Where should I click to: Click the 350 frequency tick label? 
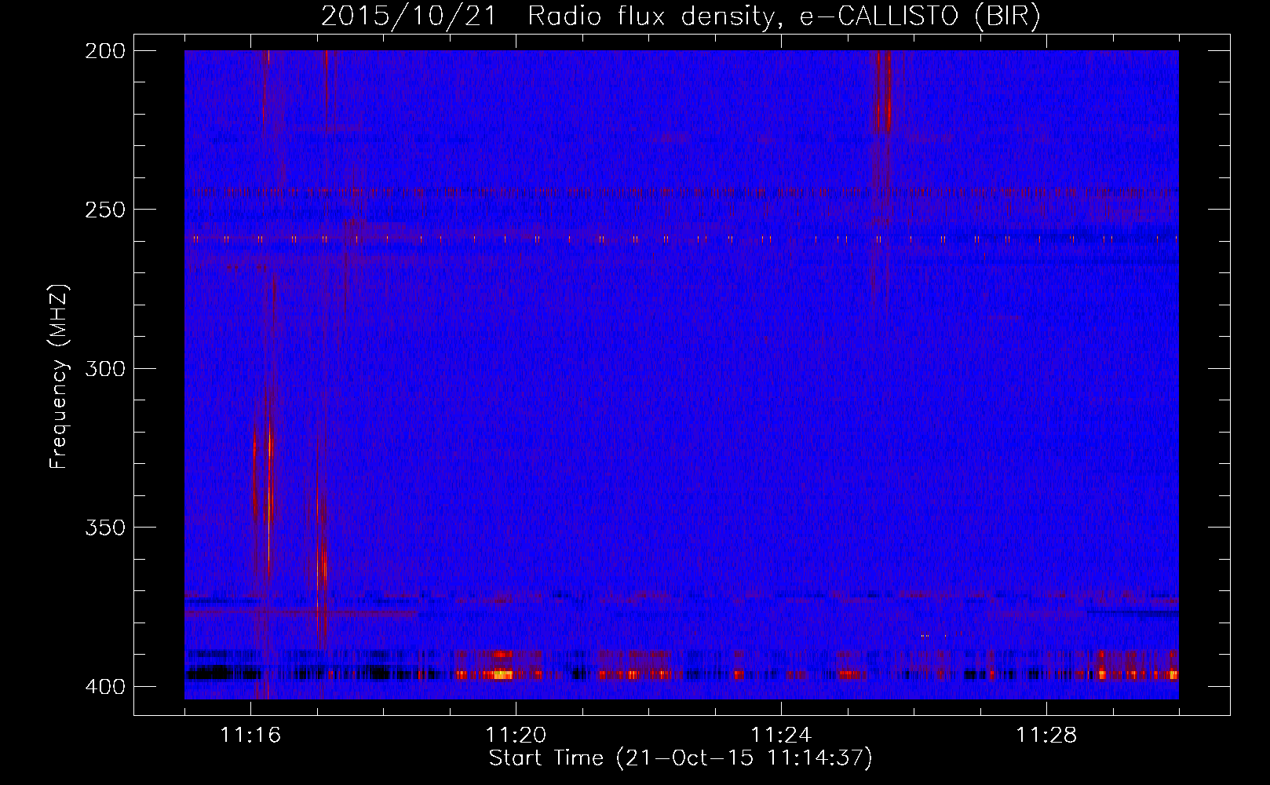(105, 527)
